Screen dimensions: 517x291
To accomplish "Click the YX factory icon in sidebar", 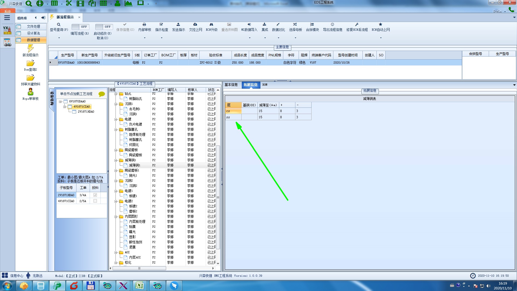I will [x=7, y=30].
